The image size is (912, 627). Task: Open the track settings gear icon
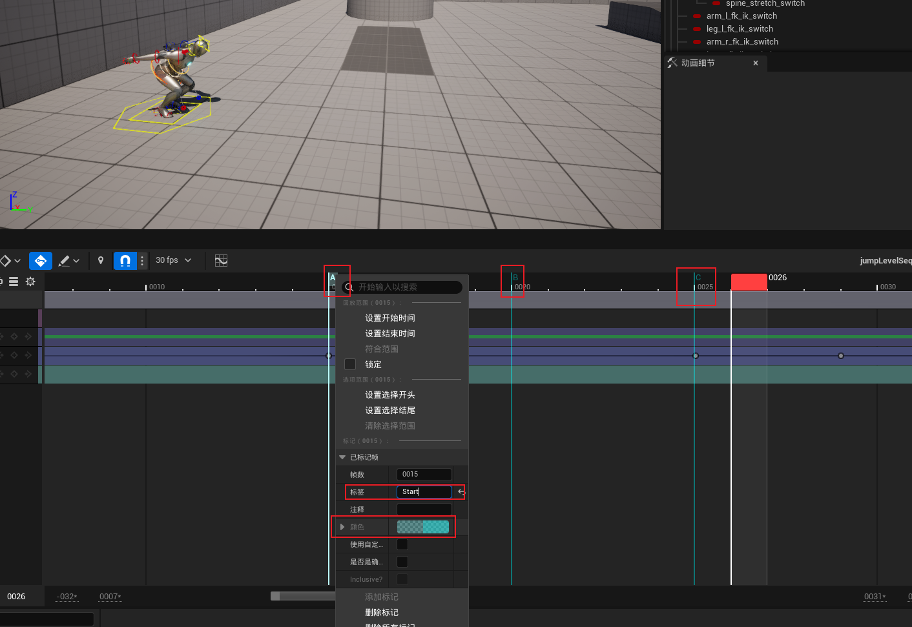point(30,282)
